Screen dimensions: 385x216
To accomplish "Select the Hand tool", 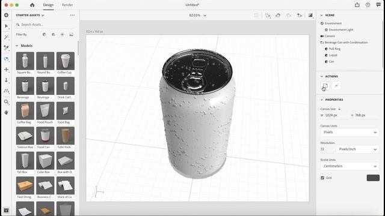I will click(x=7, y=112).
